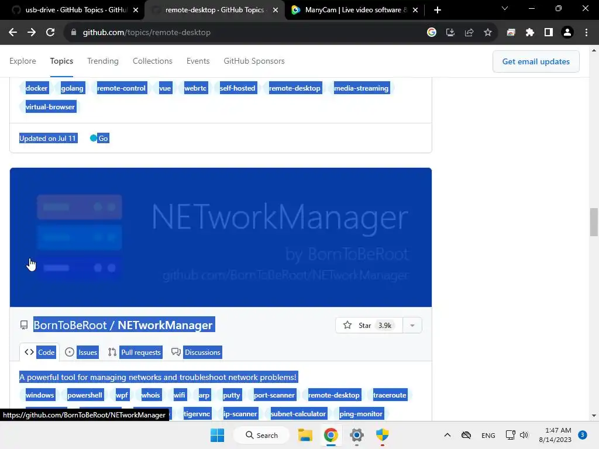Expand the star lists dropdown arrow

(x=412, y=325)
